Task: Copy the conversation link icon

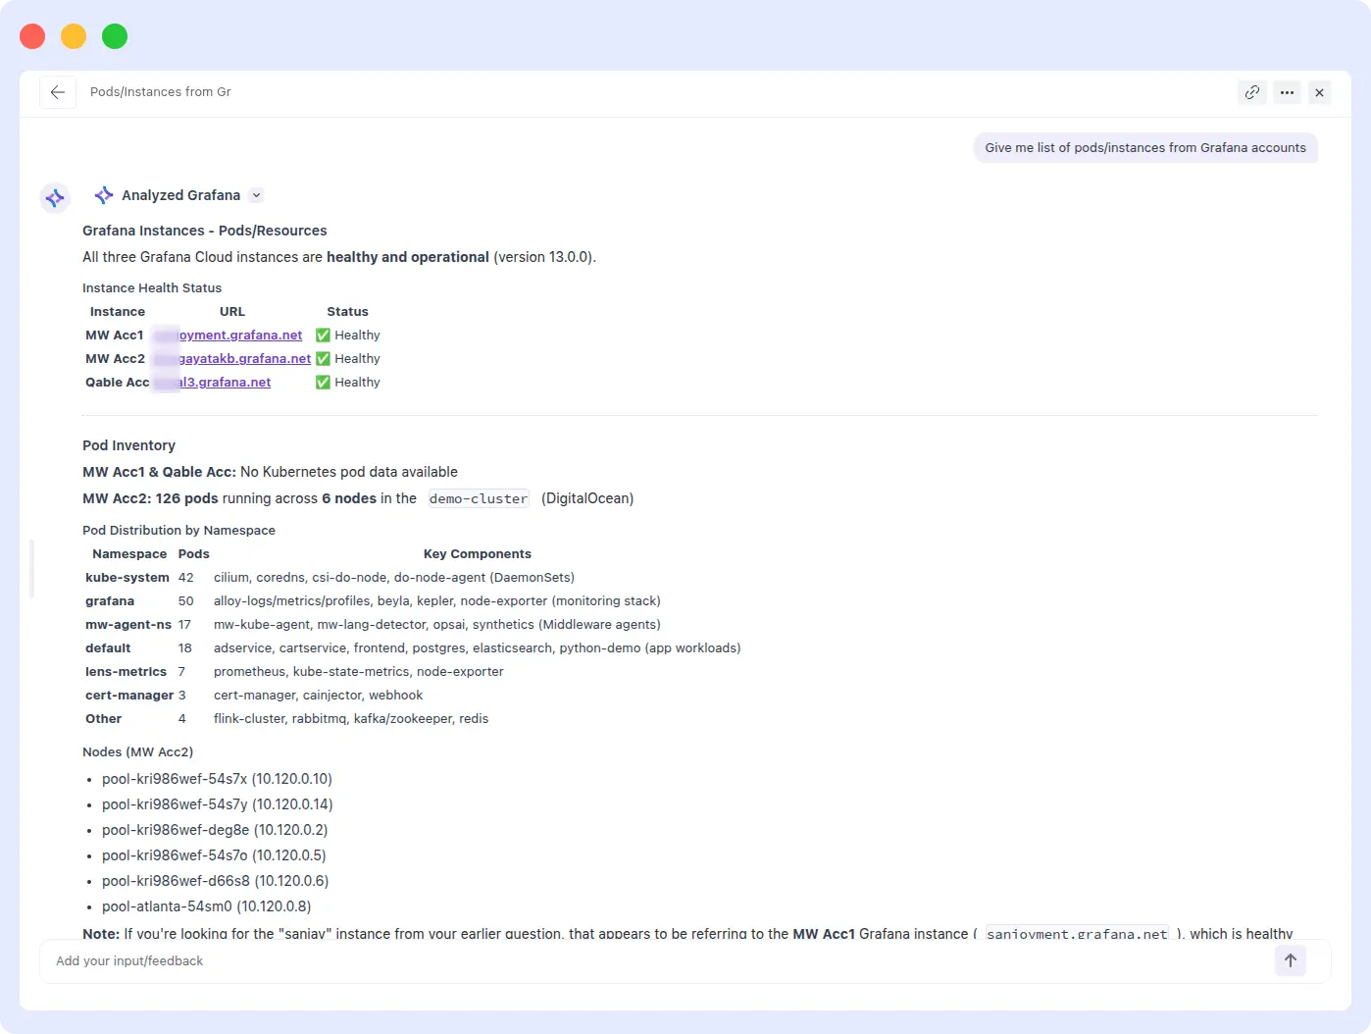Action: tap(1252, 92)
